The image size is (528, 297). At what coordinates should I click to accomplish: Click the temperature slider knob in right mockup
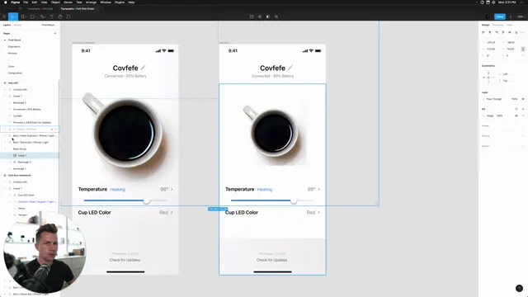[294, 201]
